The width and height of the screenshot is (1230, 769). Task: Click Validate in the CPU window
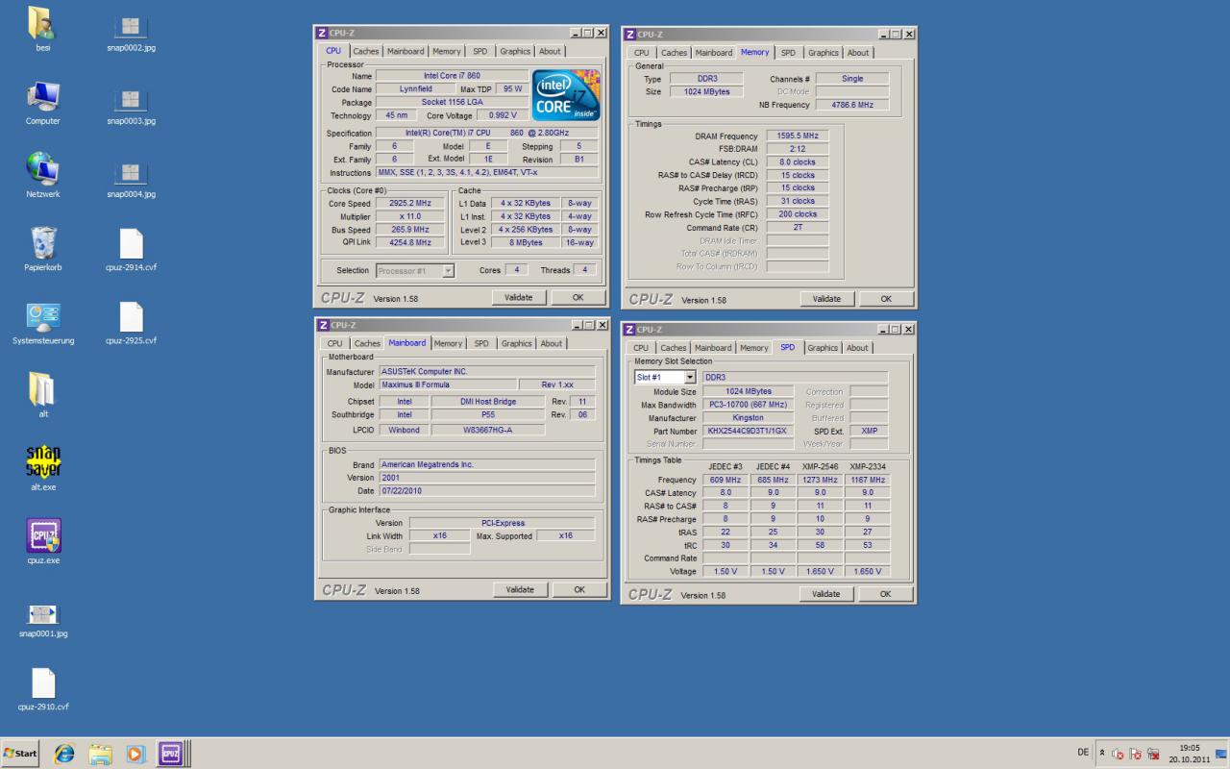tap(519, 298)
